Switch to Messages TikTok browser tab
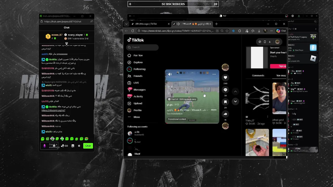333x187 pixels. tap(150, 24)
